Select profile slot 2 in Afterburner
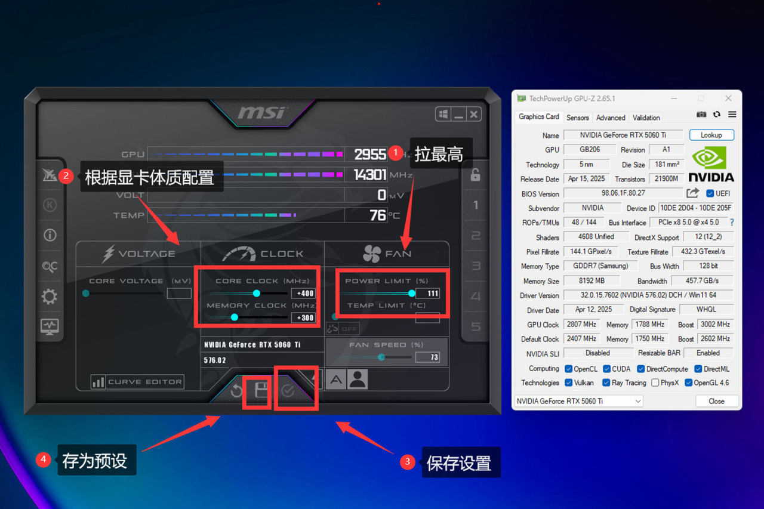This screenshot has width=764, height=509. [476, 236]
